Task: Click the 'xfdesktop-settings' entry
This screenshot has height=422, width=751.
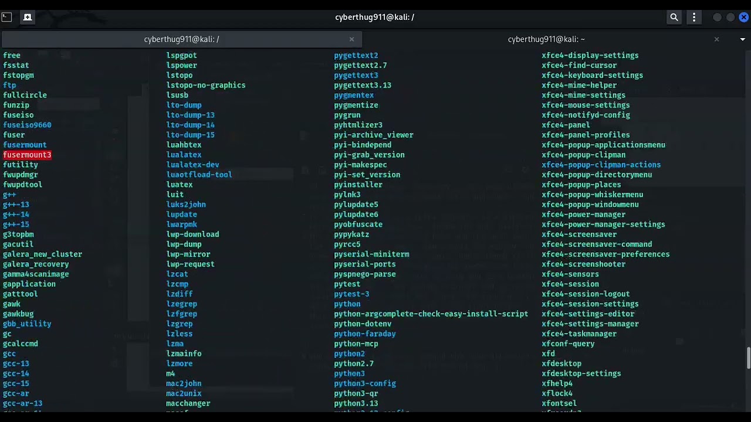Action: 581,373
